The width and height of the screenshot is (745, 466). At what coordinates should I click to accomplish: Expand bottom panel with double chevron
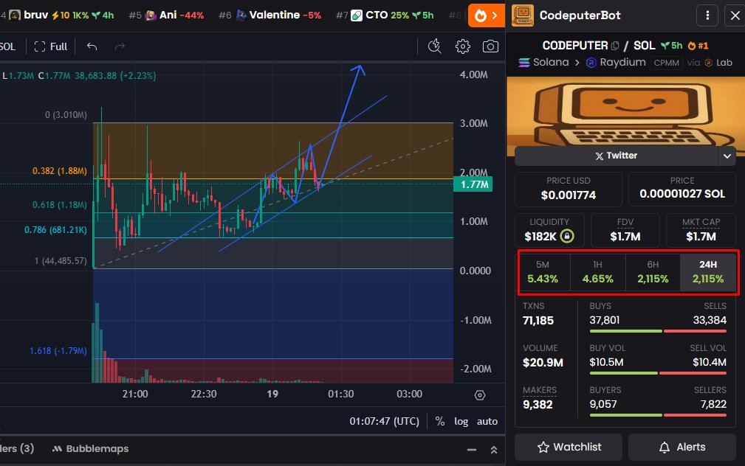494,449
